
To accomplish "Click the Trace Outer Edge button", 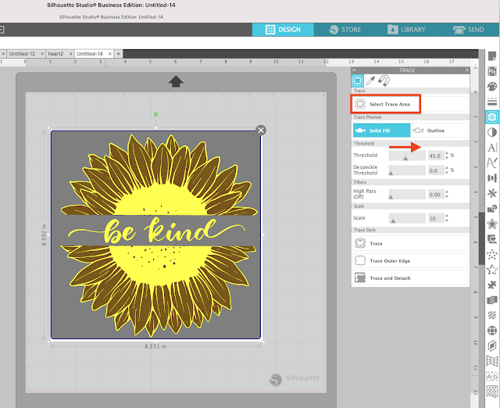I will (x=410, y=260).
